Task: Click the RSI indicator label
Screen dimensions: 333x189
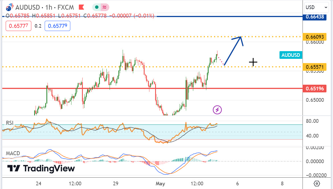Action: (x=10, y=123)
